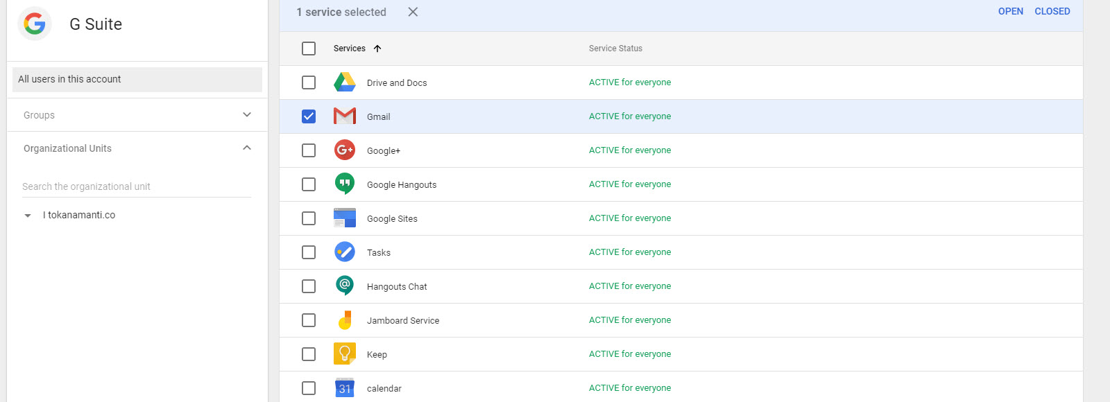Click Tasks ACTIVE for everyone status
Viewport: 1110px width, 402px height.
(x=630, y=252)
